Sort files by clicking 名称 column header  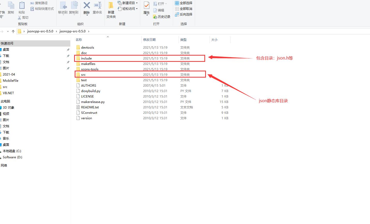tap(79, 40)
